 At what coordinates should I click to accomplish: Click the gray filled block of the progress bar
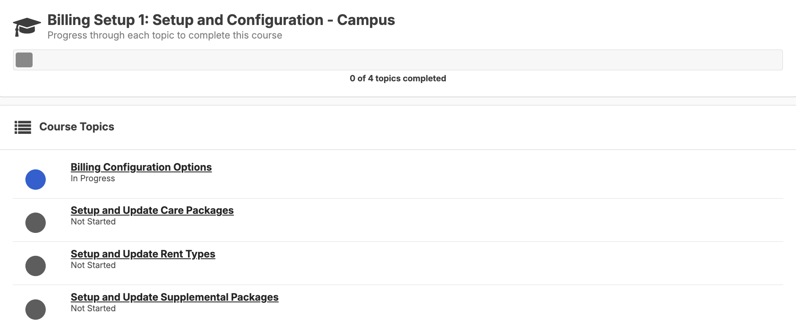(24, 60)
